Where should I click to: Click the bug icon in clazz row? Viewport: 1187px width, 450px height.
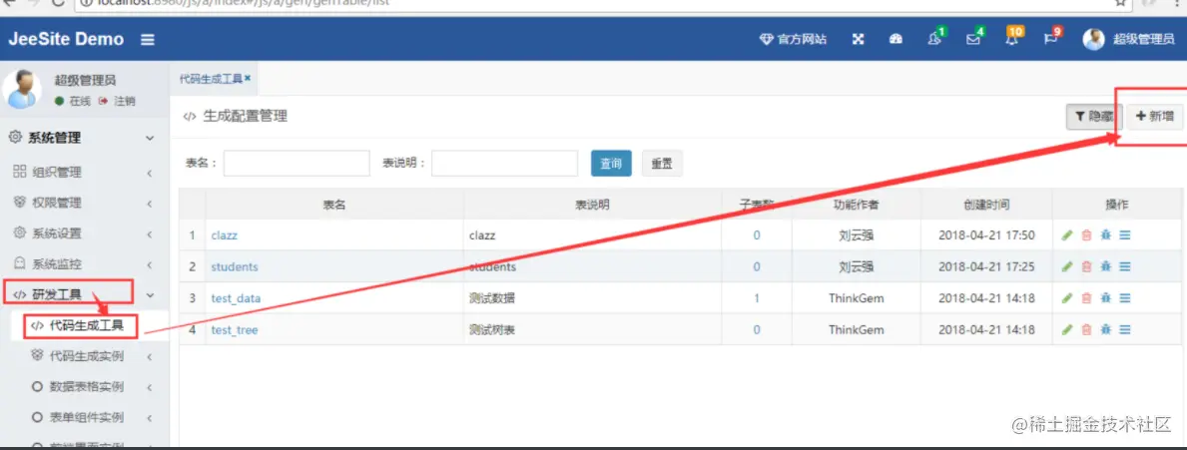click(1106, 235)
